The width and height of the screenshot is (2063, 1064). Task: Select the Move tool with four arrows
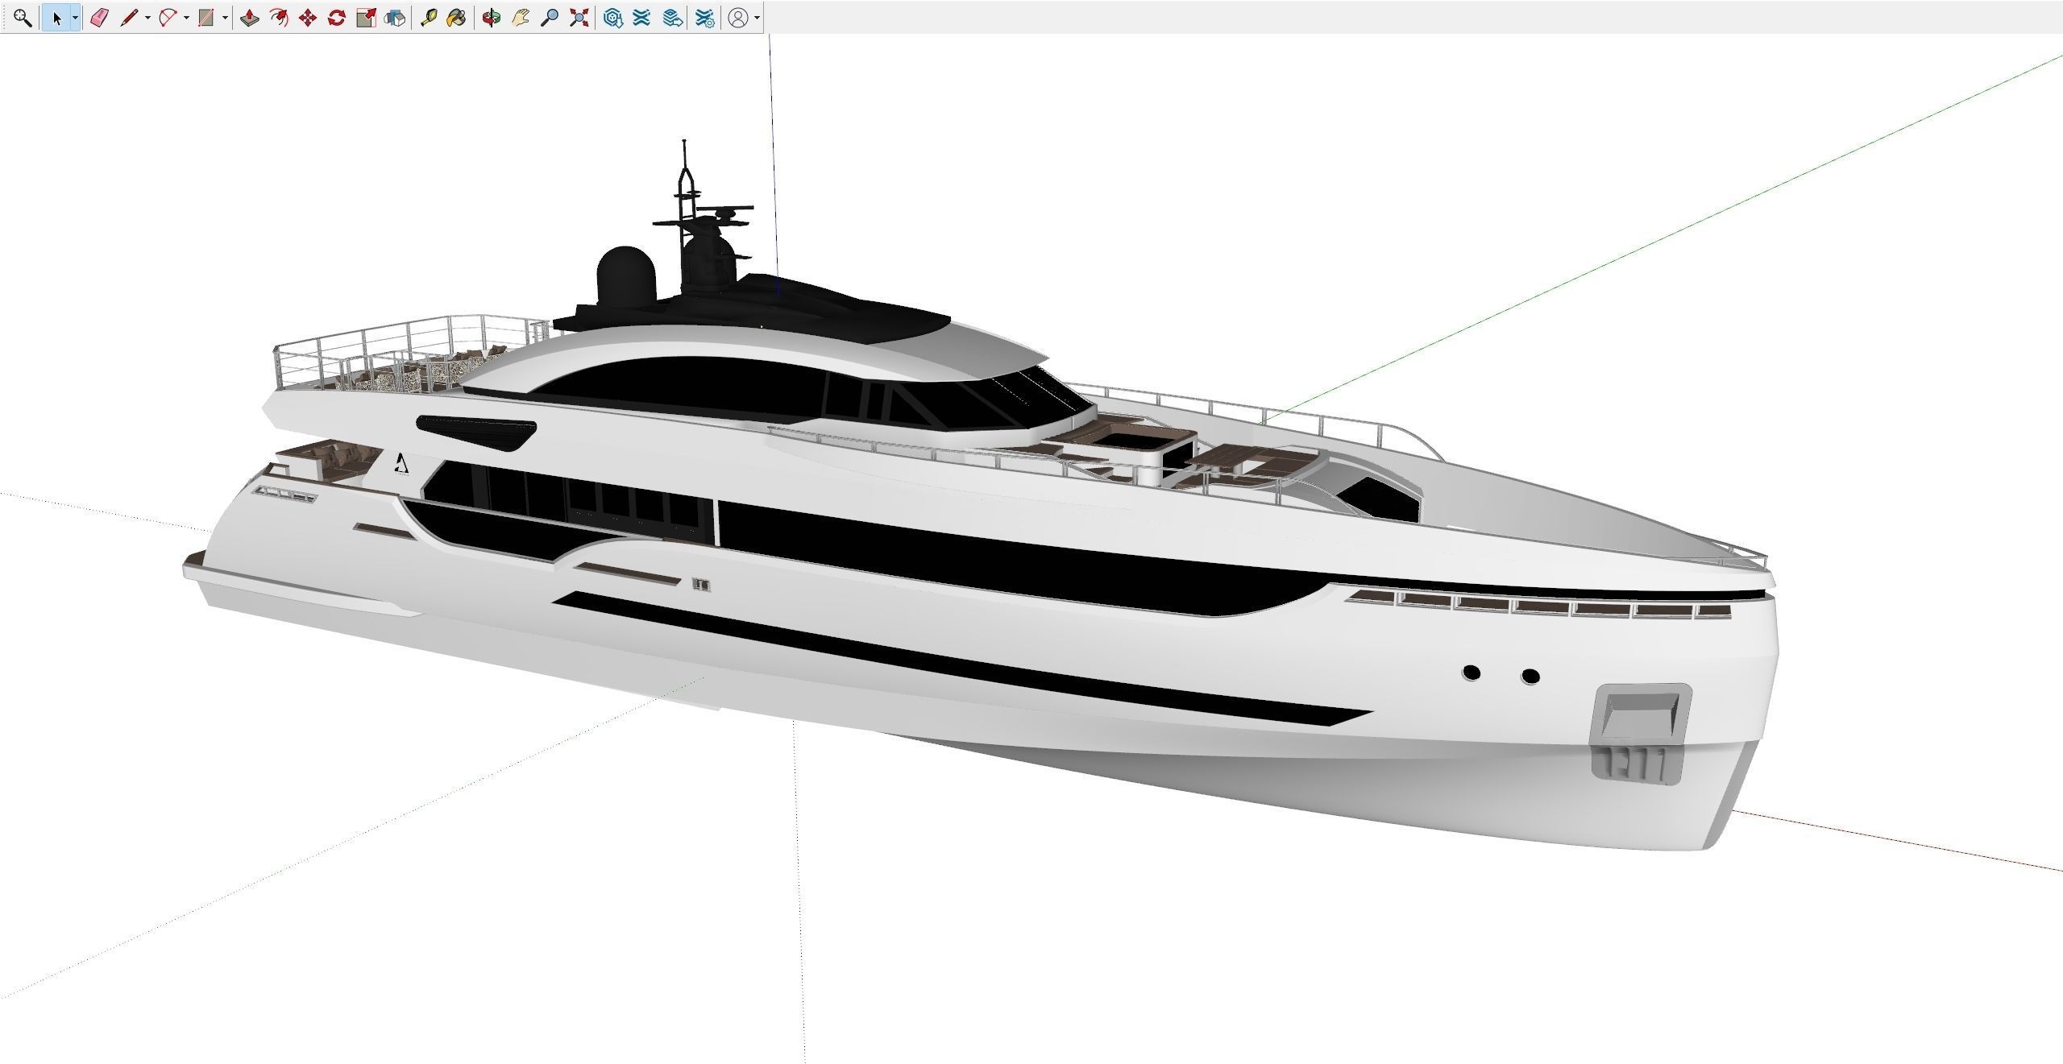pos(308,18)
